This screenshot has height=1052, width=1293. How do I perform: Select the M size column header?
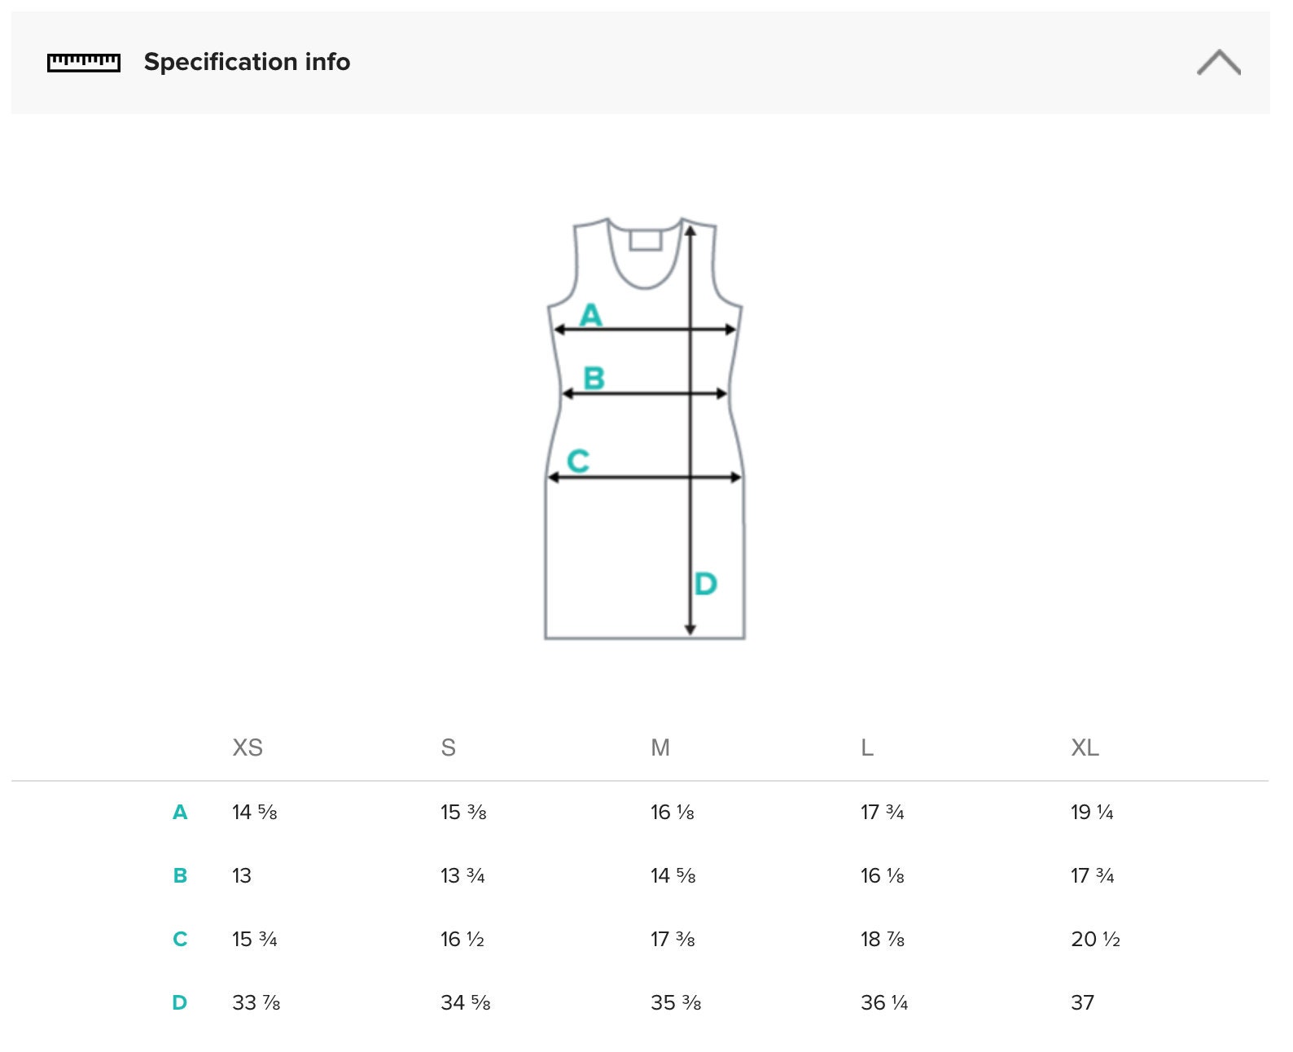660,747
